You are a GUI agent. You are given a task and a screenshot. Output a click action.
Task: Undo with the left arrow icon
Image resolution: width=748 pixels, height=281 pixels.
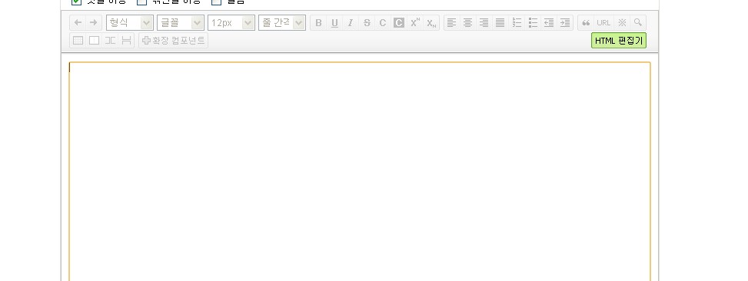78,23
